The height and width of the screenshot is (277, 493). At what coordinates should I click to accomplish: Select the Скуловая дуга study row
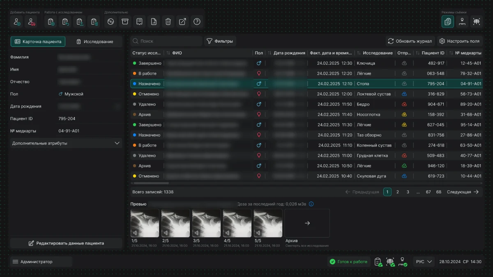[x=306, y=176]
